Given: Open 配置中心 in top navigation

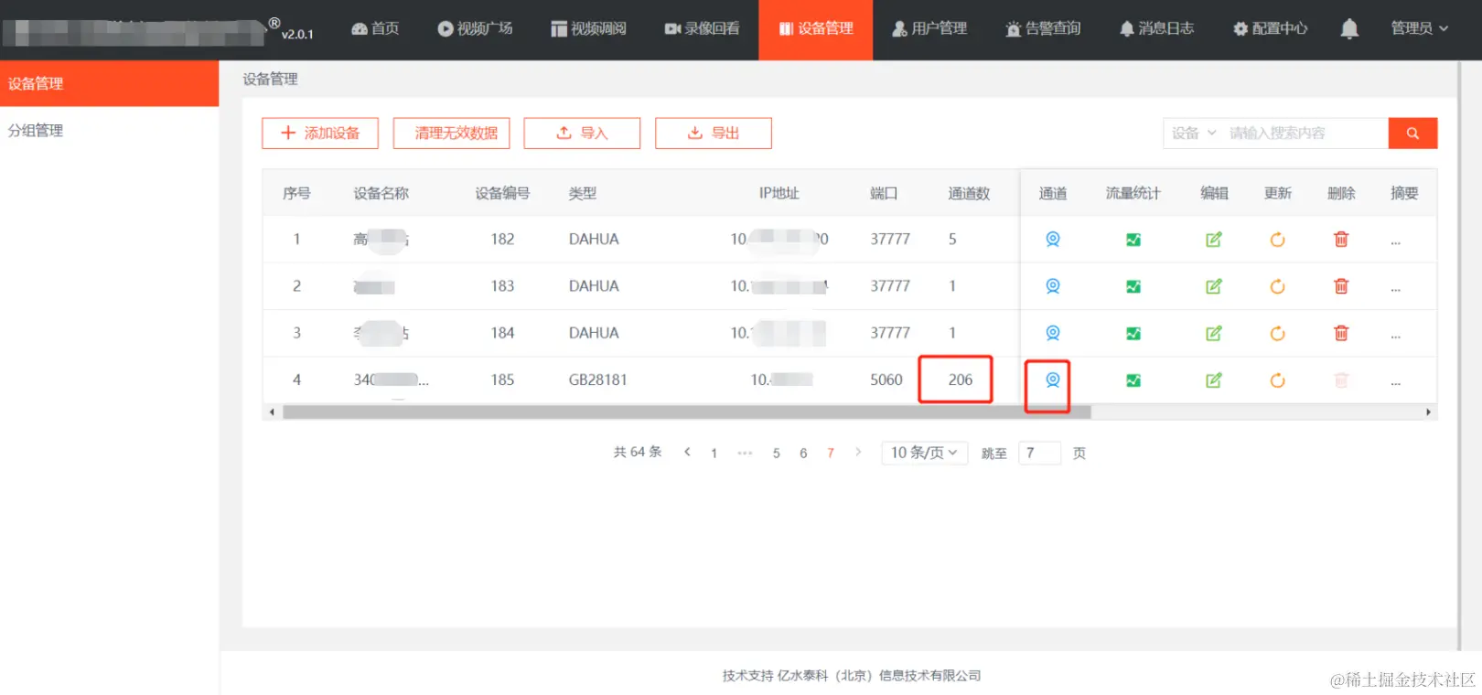Looking at the screenshot, I should click(1270, 28).
